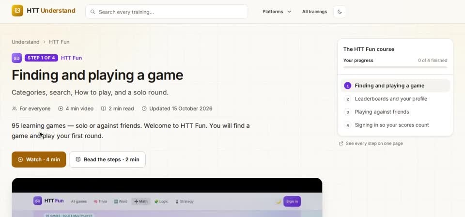This screenshot has width=465, height=217.
Task: Click Updated 15 October 2026 text
Action: 181,108
